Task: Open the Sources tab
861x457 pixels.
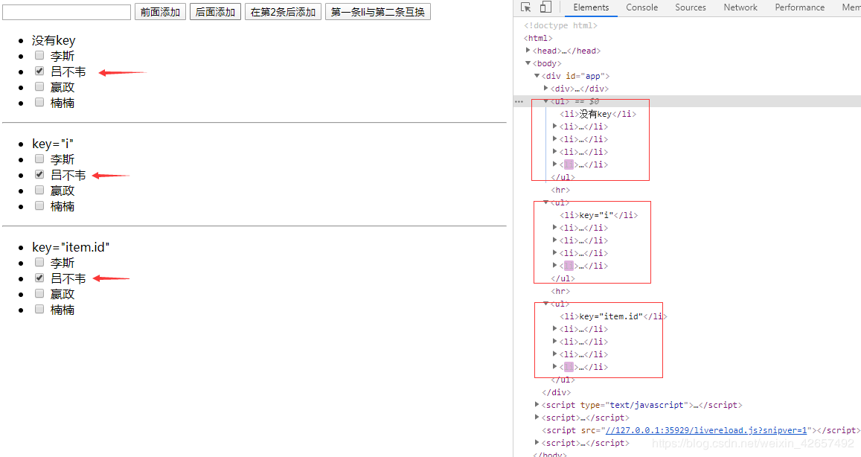Action: (691, 7)
